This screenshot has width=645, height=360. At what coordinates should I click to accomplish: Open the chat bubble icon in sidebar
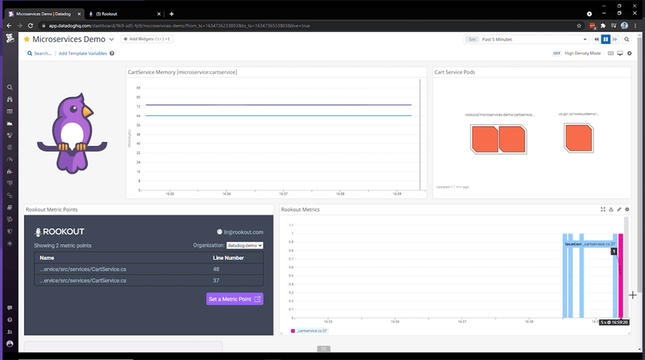[10, 308]
